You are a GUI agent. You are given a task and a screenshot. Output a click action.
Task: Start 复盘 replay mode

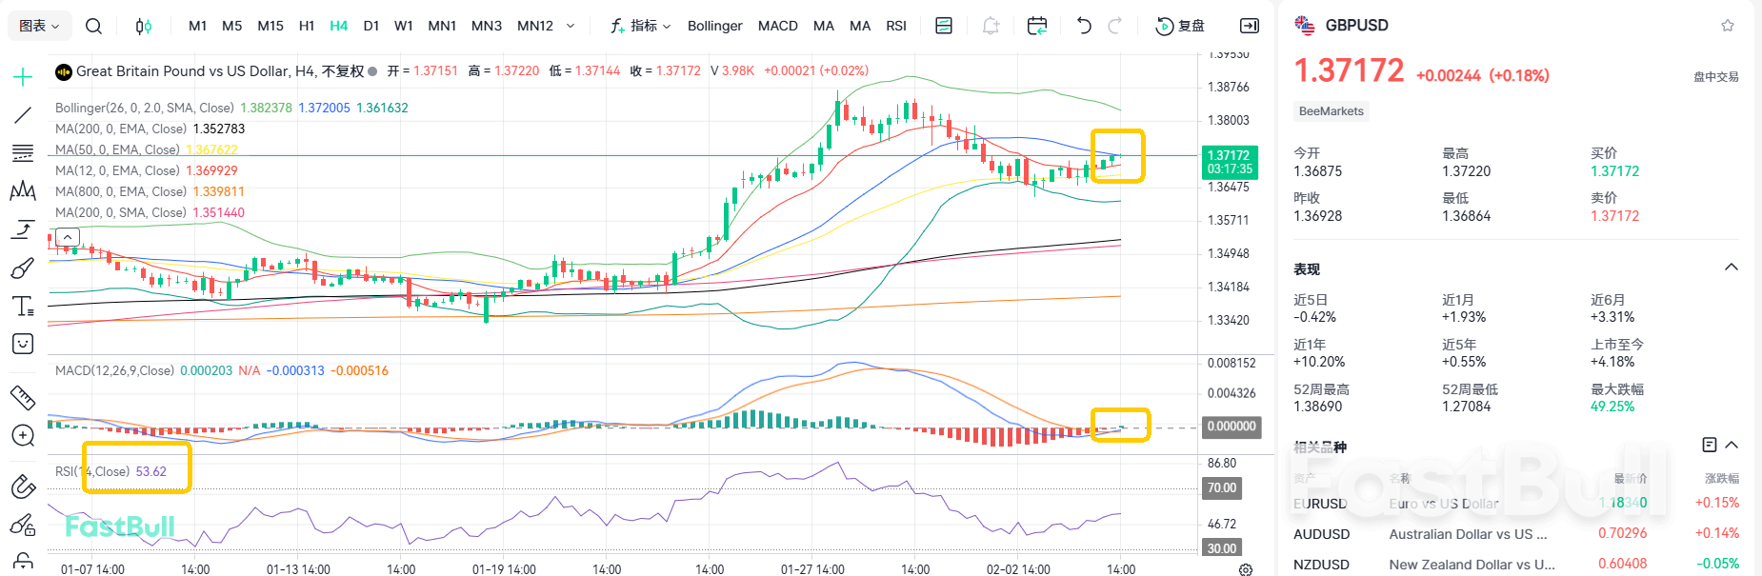(x=1180, y=26)
